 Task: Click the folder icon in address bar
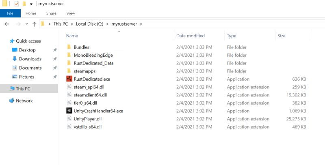pyautogui.click(x=43, y=24)
